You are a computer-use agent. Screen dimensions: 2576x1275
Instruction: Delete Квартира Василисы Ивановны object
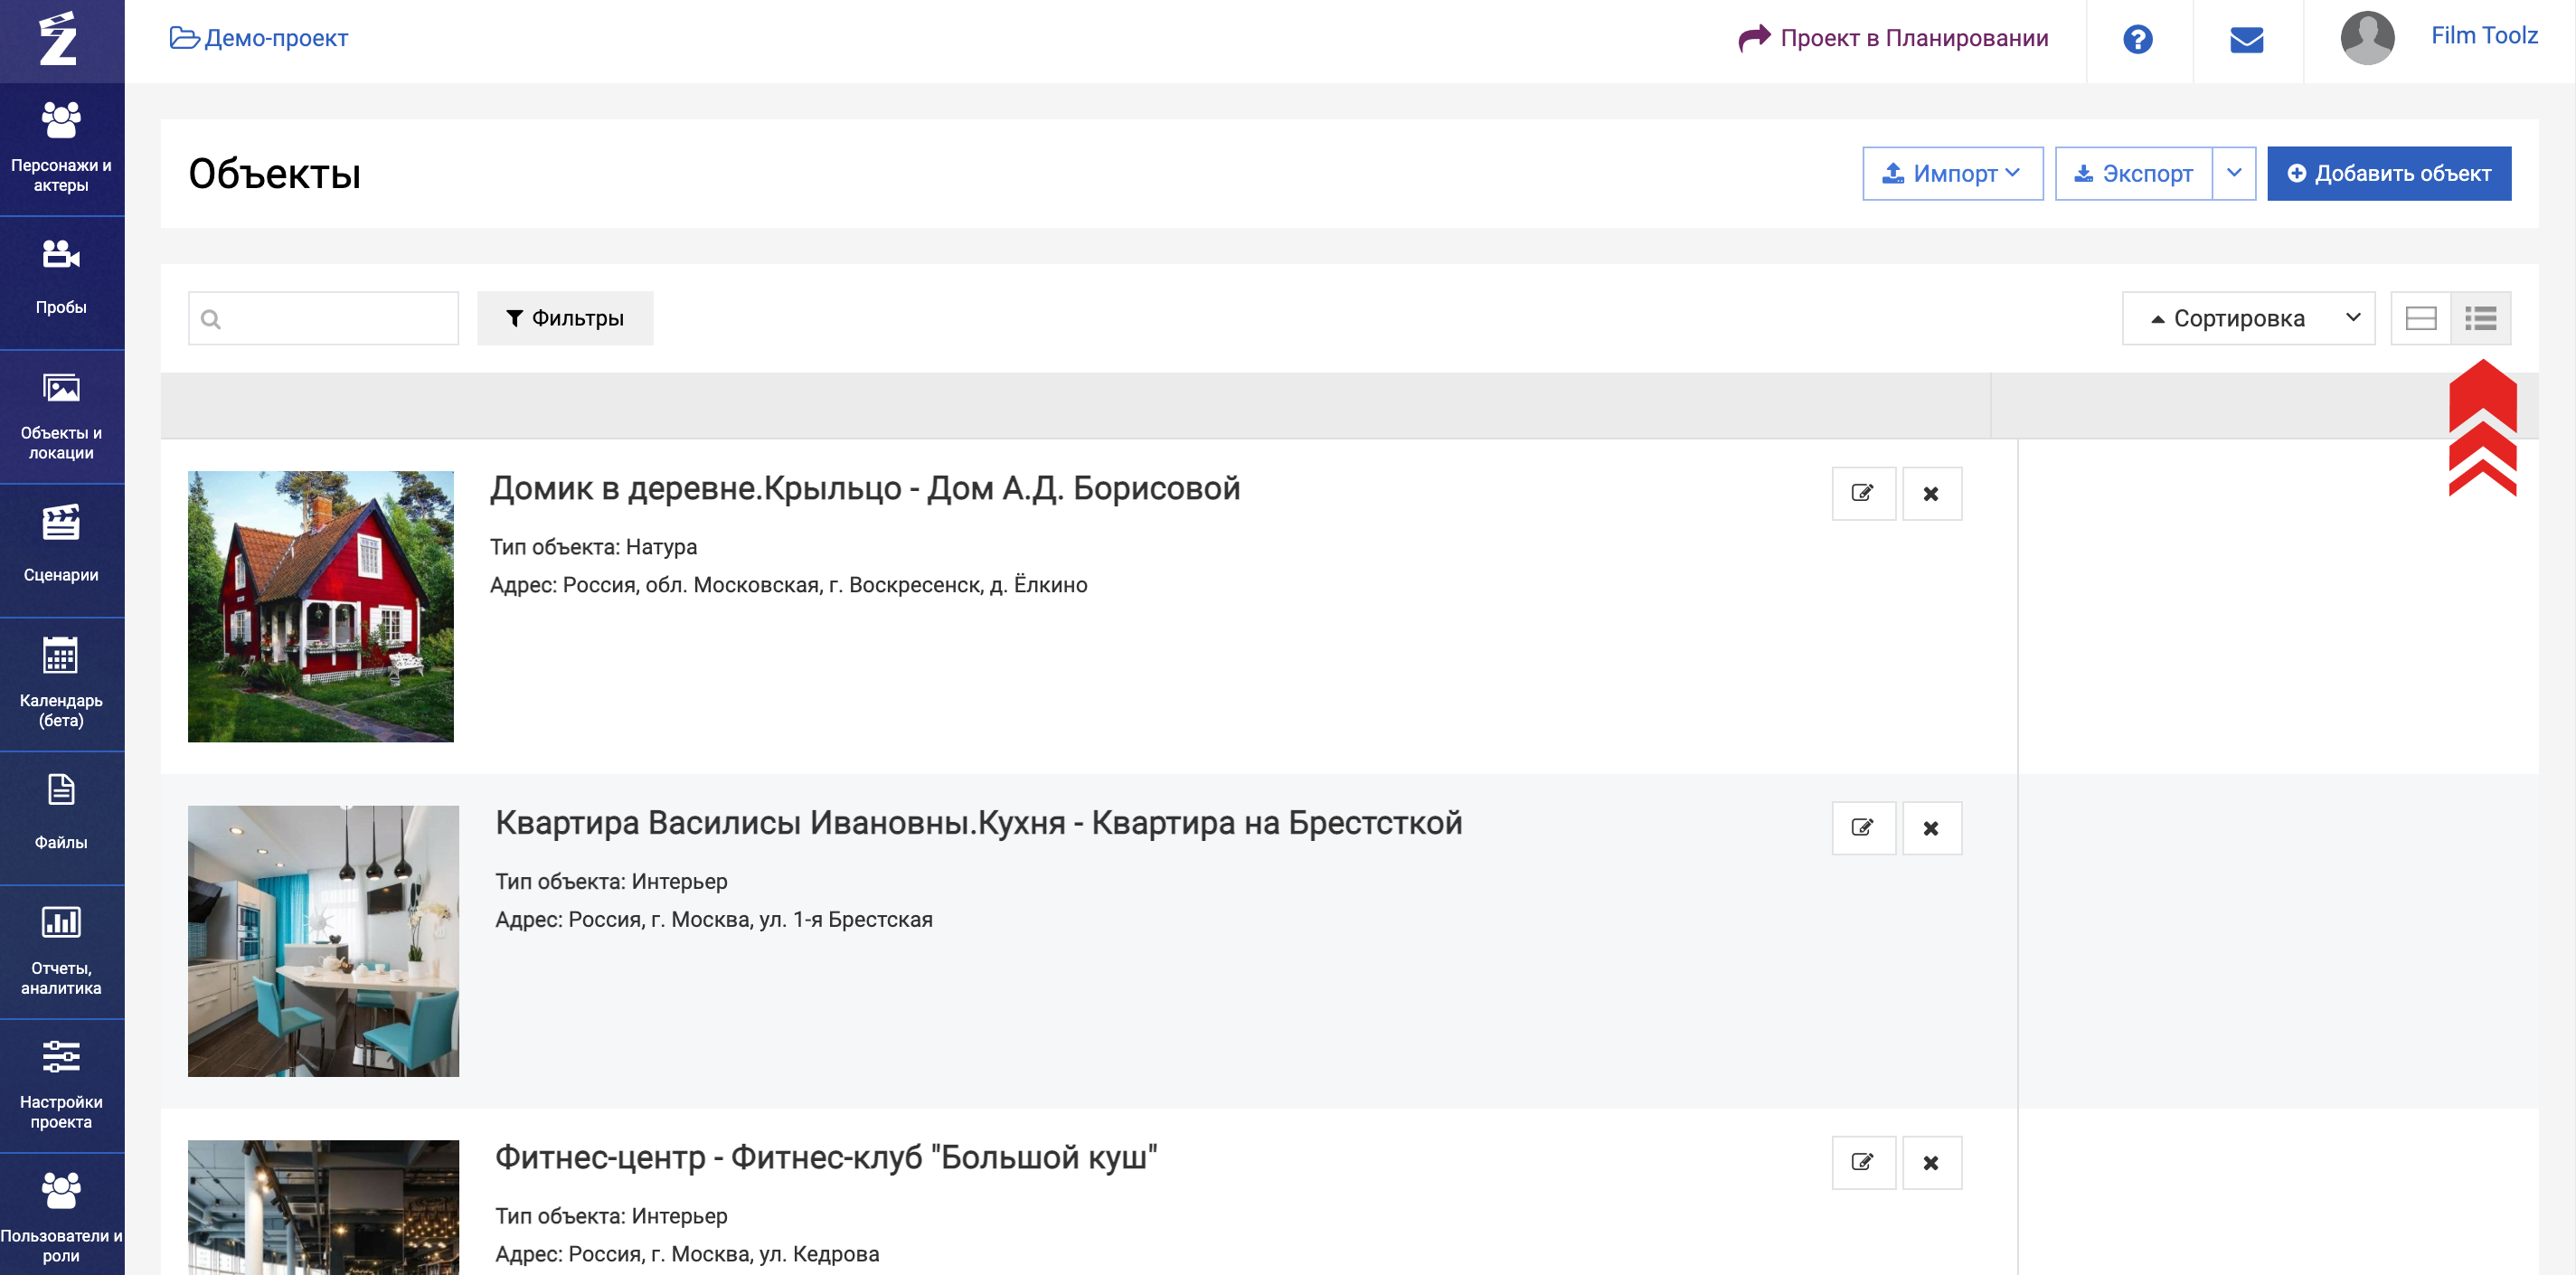pyautogui.click(x=1931, y=828)
